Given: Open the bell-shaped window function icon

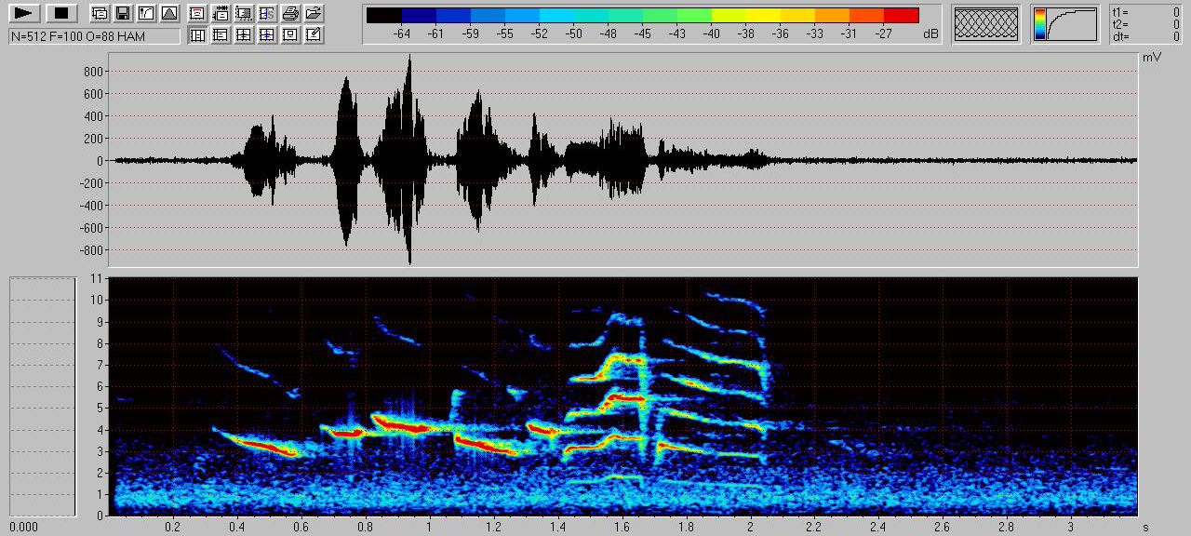Looking at the screenshot, I should click(168, 13).
